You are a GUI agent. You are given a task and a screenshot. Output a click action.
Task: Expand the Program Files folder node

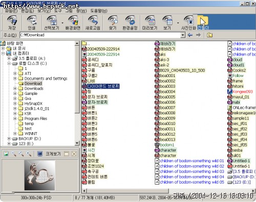tap(15, 118)
